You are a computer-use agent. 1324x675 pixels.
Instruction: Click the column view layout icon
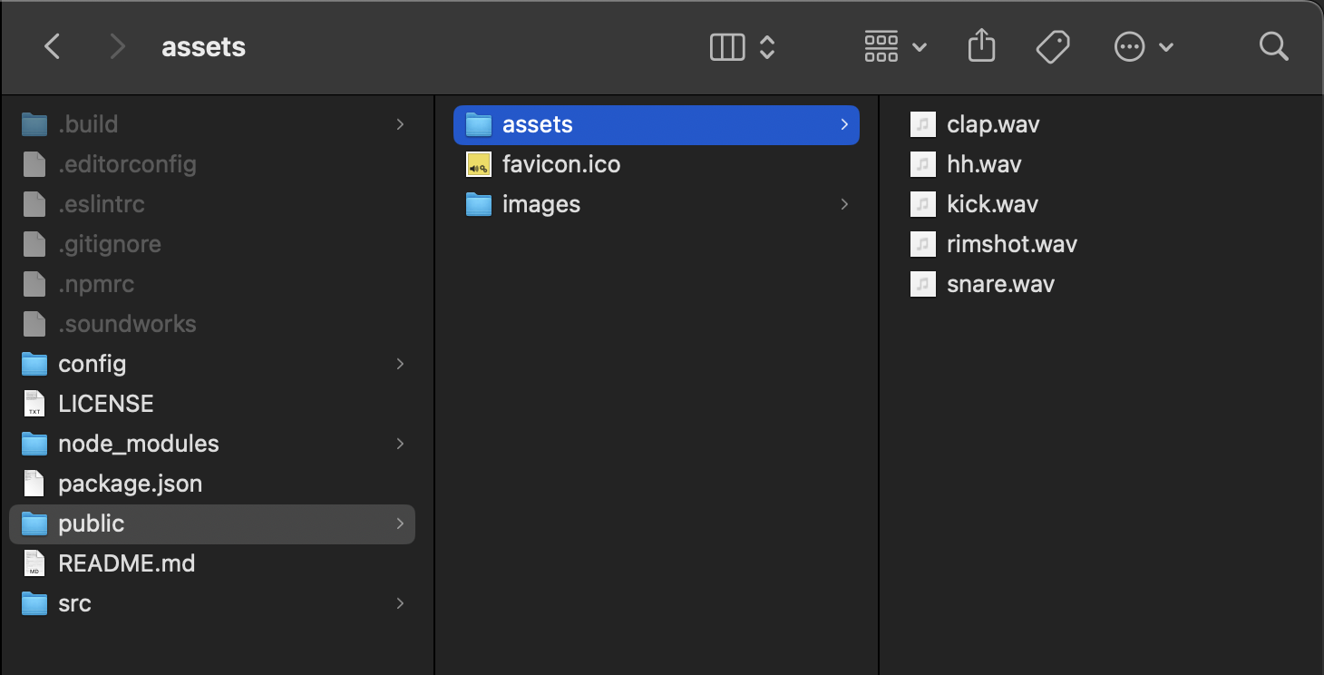726,45
